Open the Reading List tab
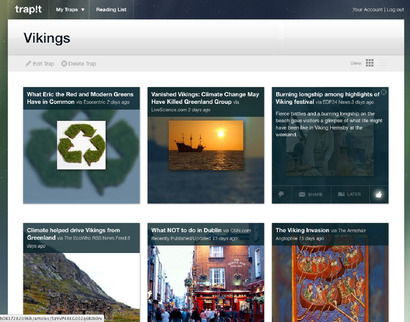Viewport: 410px width, 322px height. pos(111,10)
